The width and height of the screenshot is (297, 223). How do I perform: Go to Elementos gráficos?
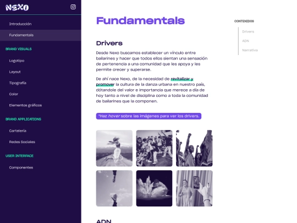pyautogui.click(x=25, y=105)
